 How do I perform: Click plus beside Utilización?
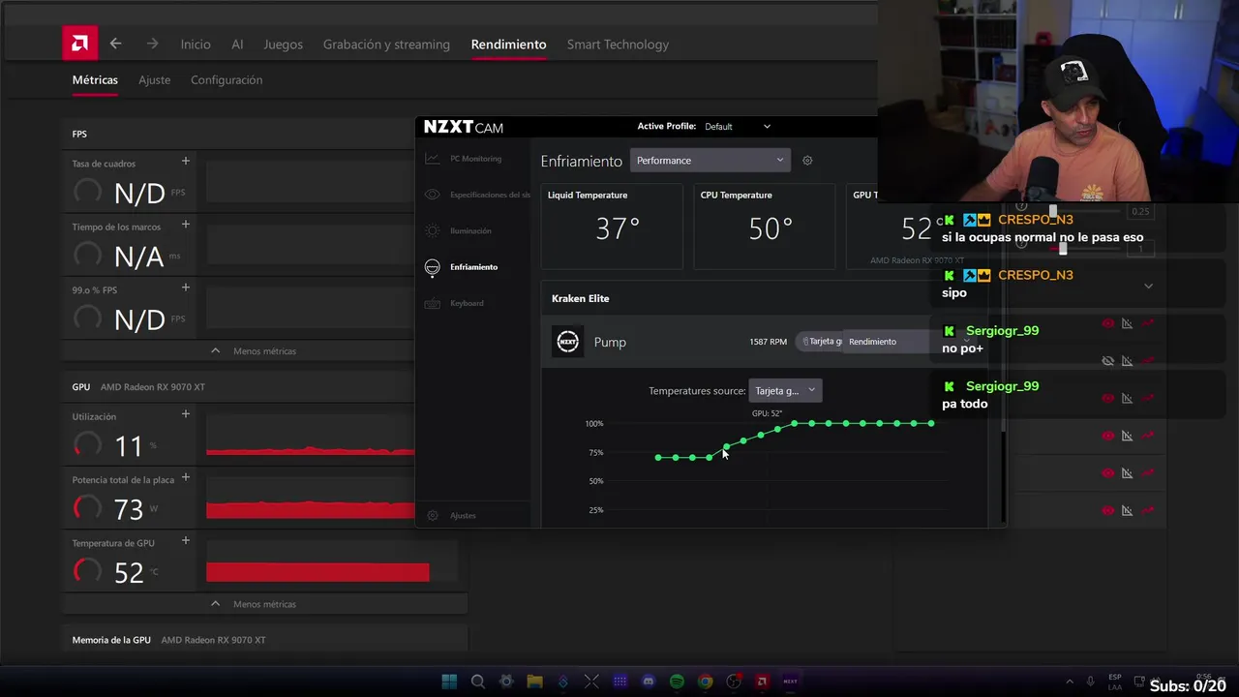[x=185, y=414]
